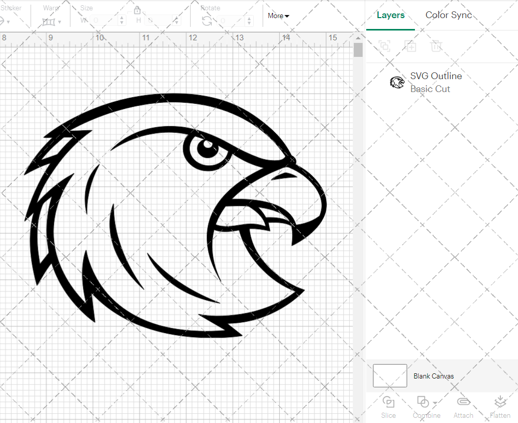Image resolution: width=518 pixels, height=423 pixels.
Task: Open the Blank Canvas color swatch
Action: coord(390,376)
